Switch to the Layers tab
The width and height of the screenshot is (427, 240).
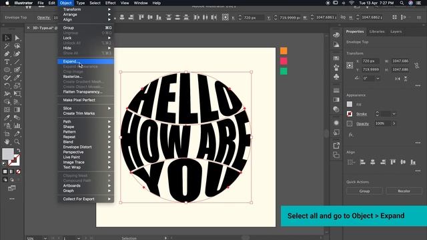(396, 31)
